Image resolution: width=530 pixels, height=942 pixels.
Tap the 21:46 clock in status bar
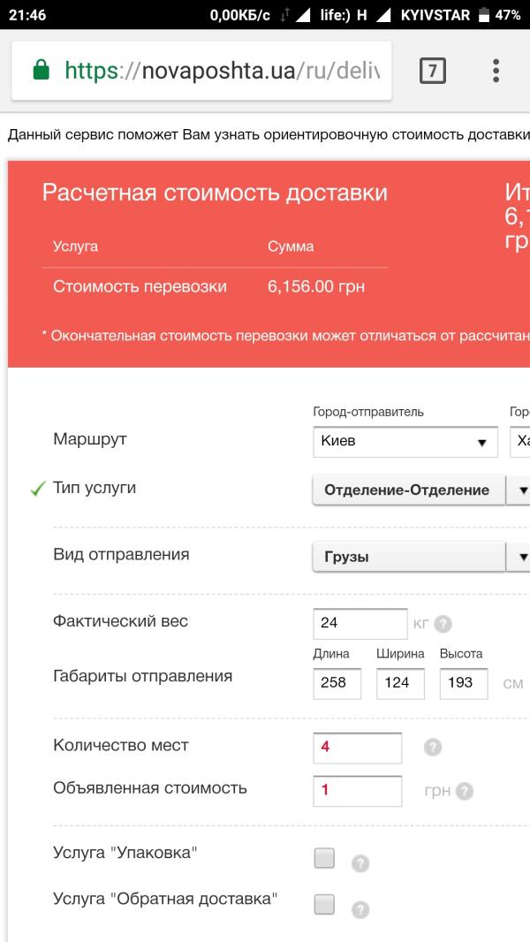(27, 15)
